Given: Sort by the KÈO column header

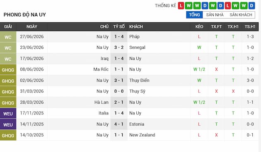Looking at the screenshot, I should (x=199, y=26).
